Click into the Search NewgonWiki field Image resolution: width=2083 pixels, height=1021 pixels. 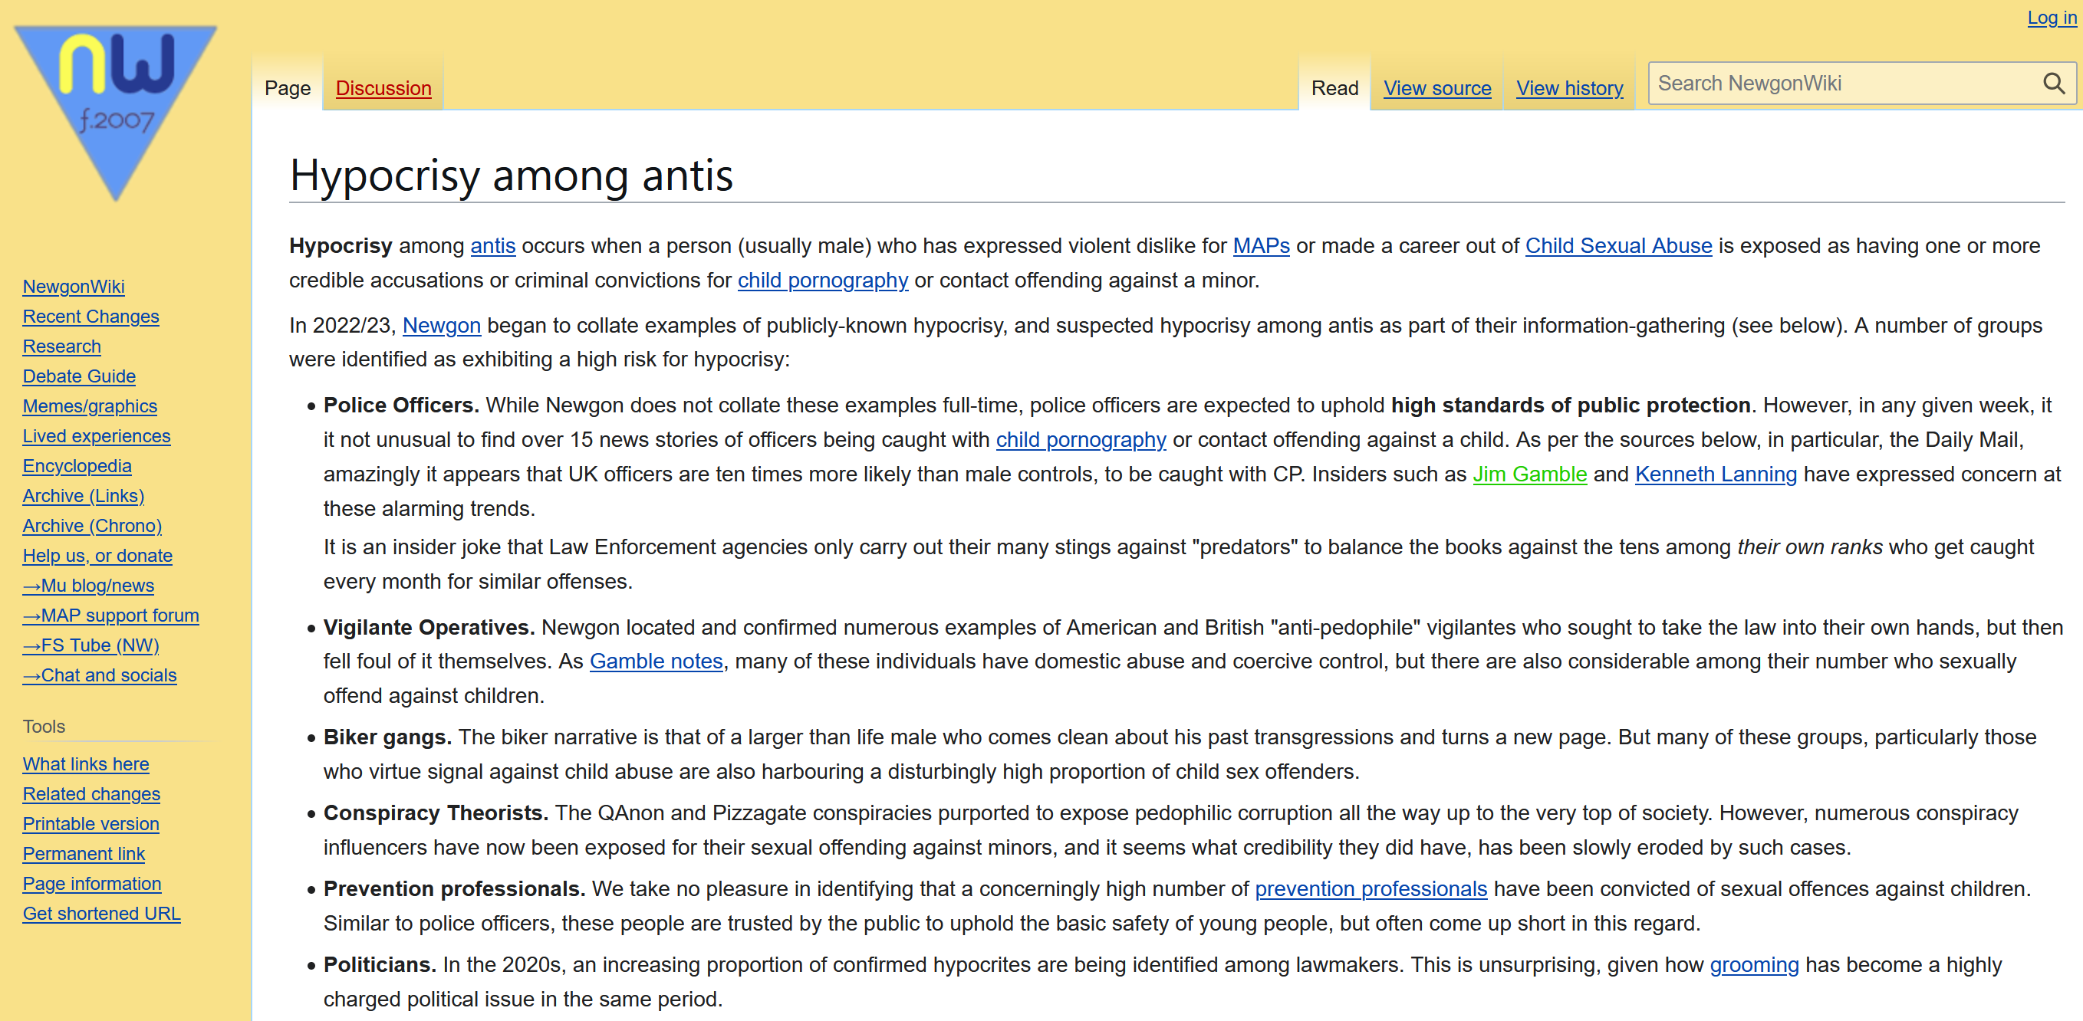click(x=1844, y=84)
